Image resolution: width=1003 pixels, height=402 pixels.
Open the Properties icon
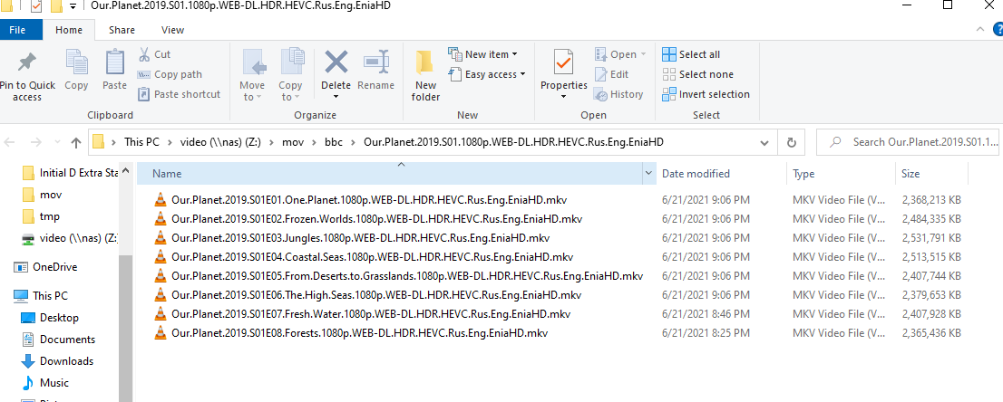[563, 62]
